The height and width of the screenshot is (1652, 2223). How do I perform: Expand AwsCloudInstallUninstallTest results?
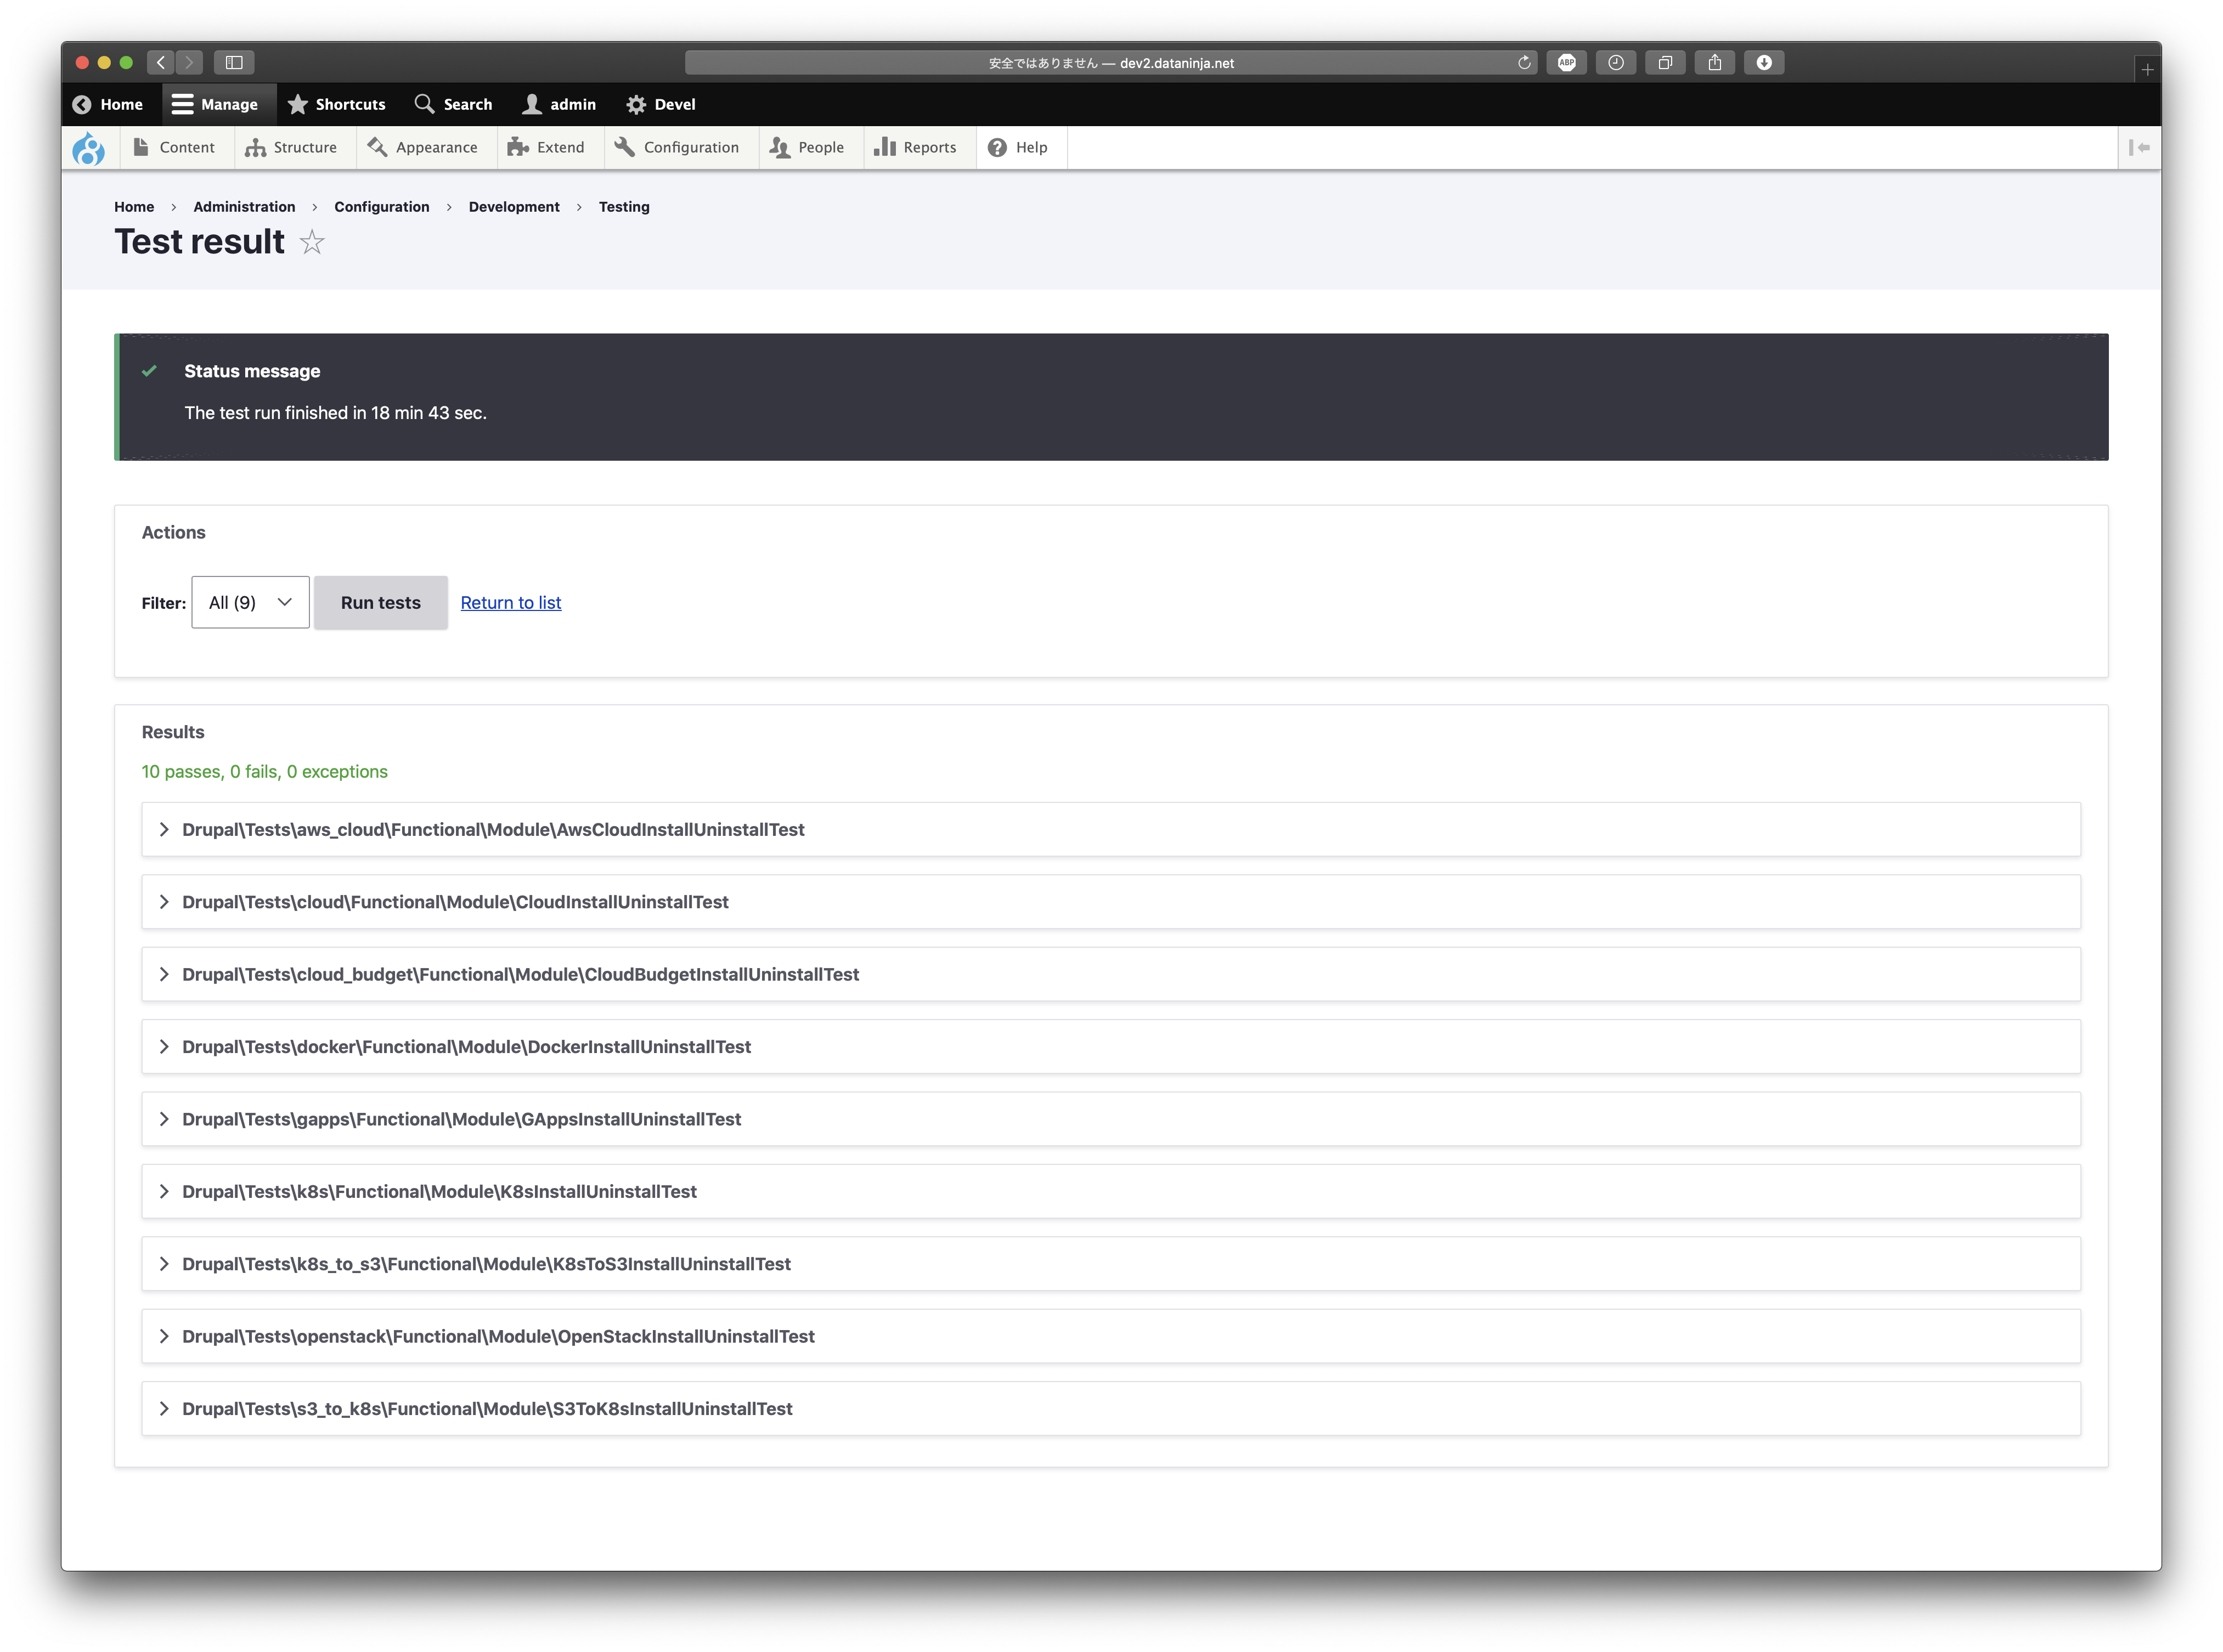(x=493, y=829)
